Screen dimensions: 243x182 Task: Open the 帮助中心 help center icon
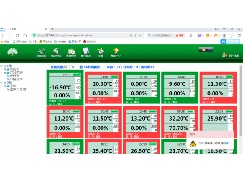(115, 52)
